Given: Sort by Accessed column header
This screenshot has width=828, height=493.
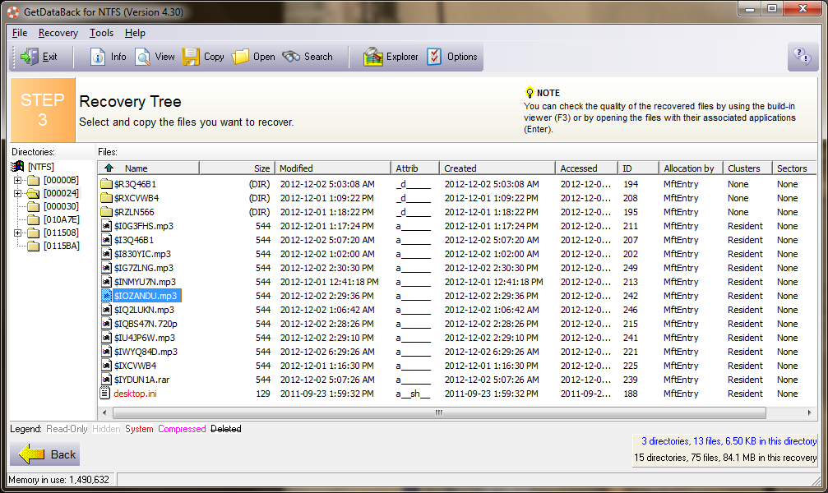Looking at the screenshot, I should pyautogui.click(x=586, y=168).
